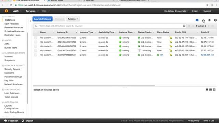The width and height of the screenshot is (219, 123).
Task: Open Load Balancers in sidebar
Action: tap(12, 93)
